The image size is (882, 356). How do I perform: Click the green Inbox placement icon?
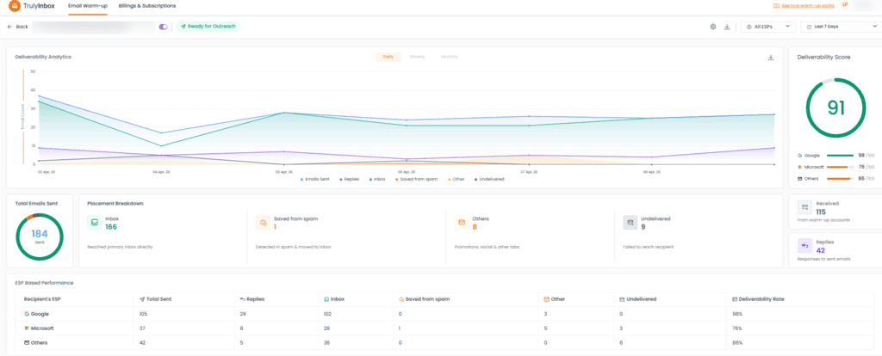(95, 223)
